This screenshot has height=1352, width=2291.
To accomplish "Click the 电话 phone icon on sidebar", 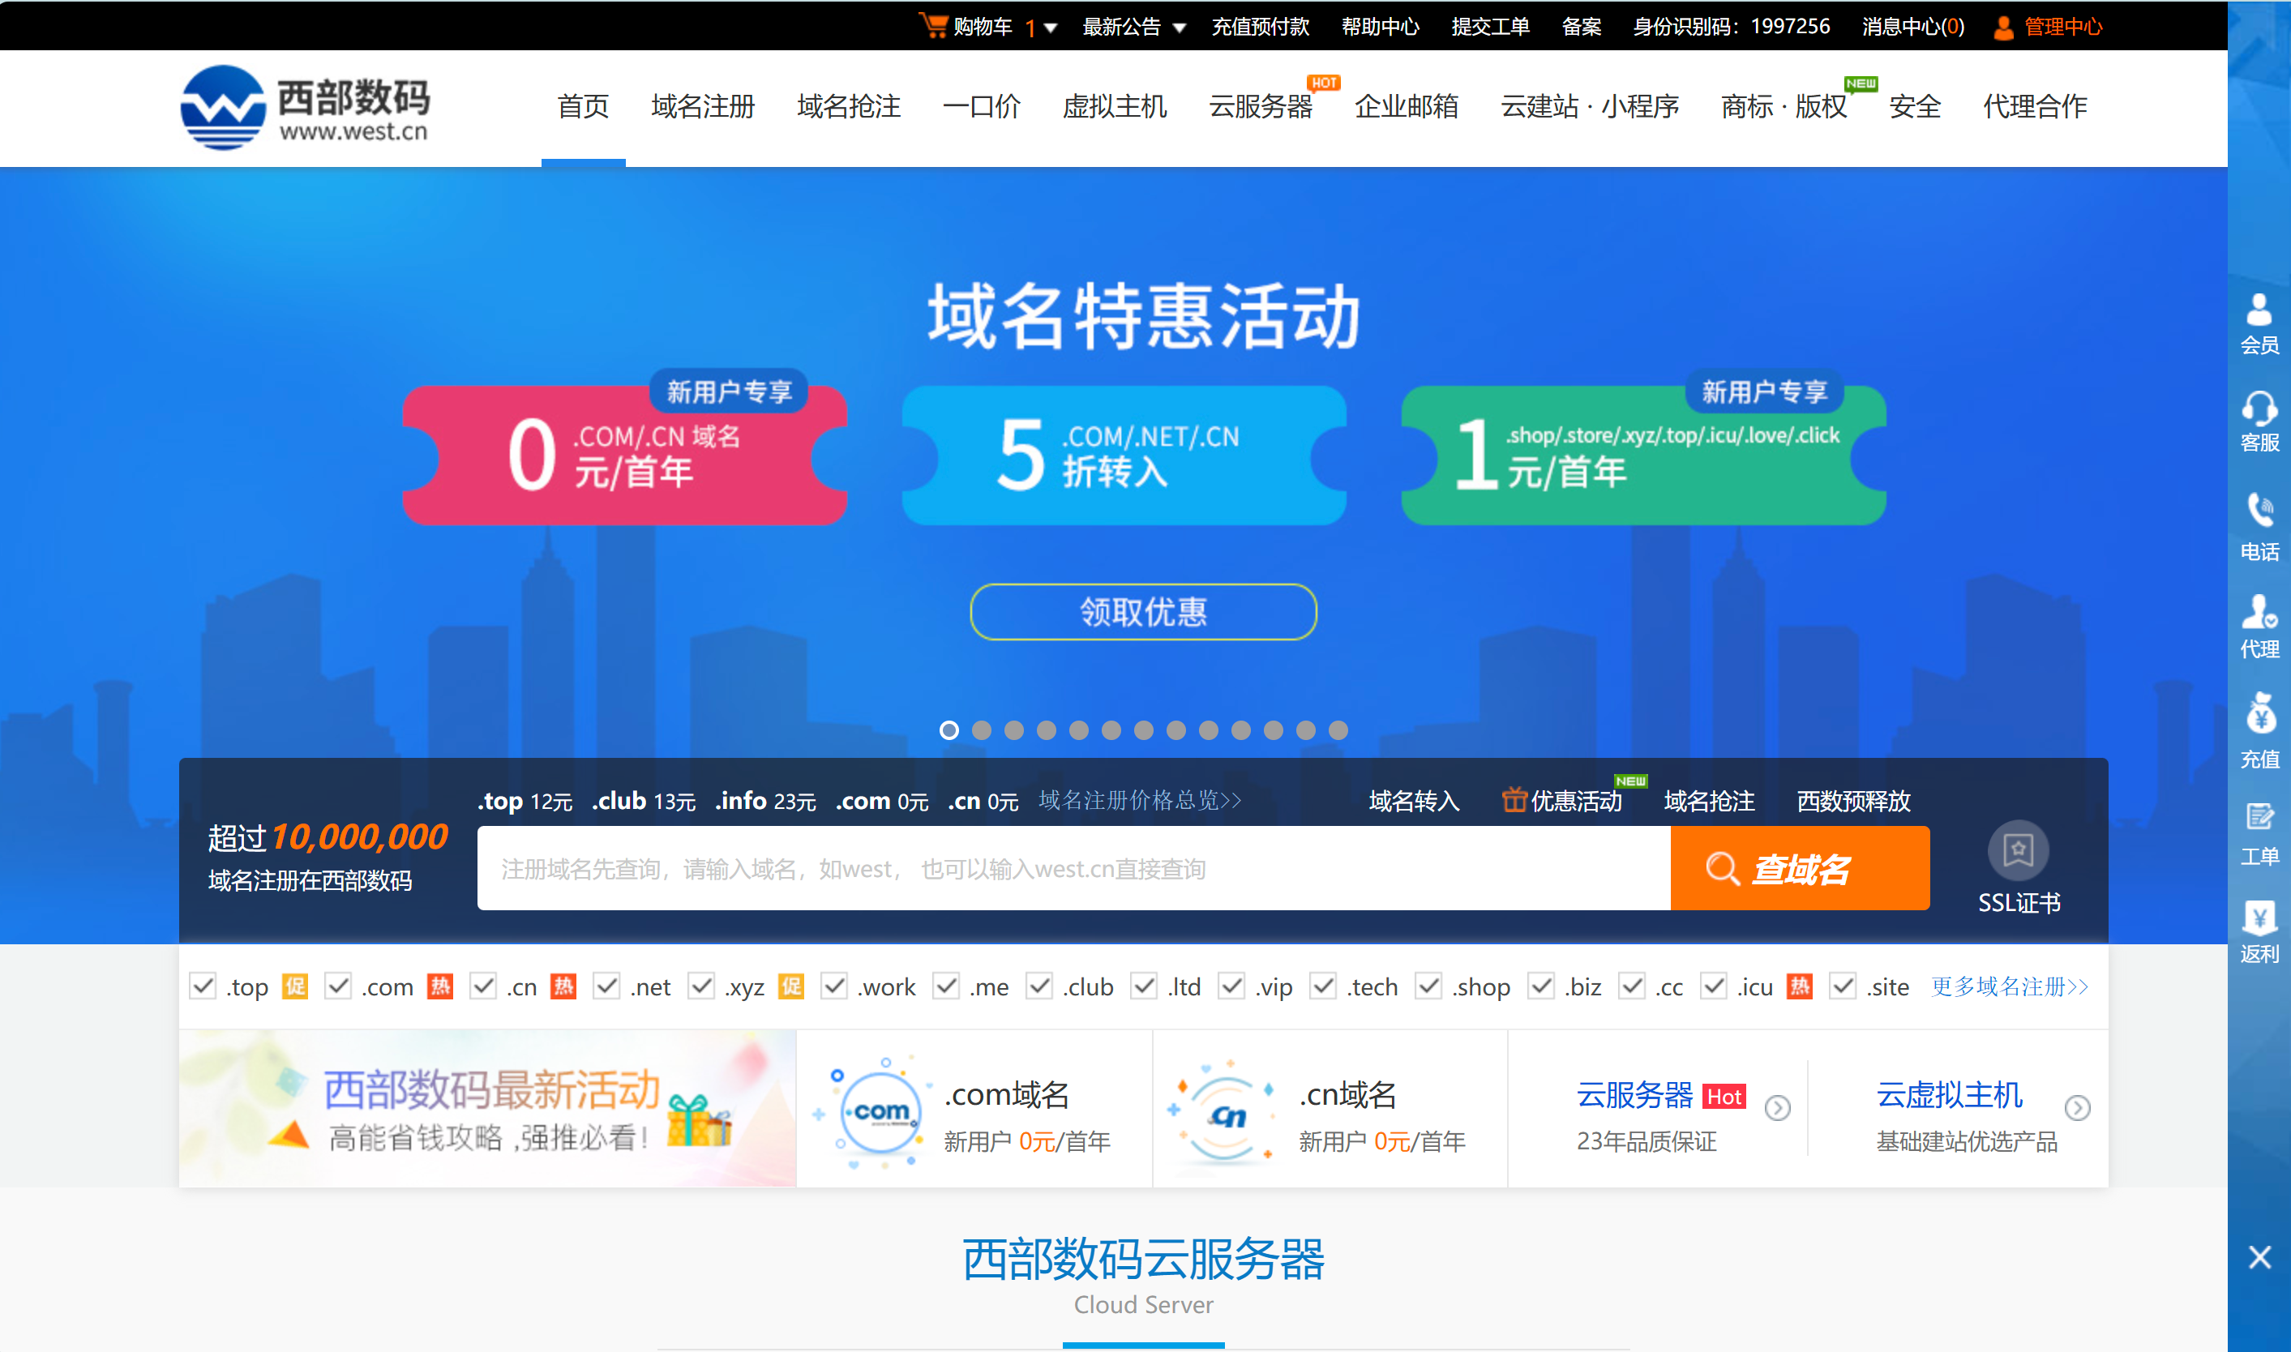I will click(2259, 510).
